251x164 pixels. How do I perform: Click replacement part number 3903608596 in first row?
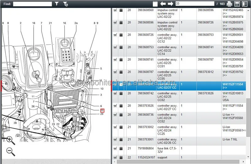click(x=206, y=10)
